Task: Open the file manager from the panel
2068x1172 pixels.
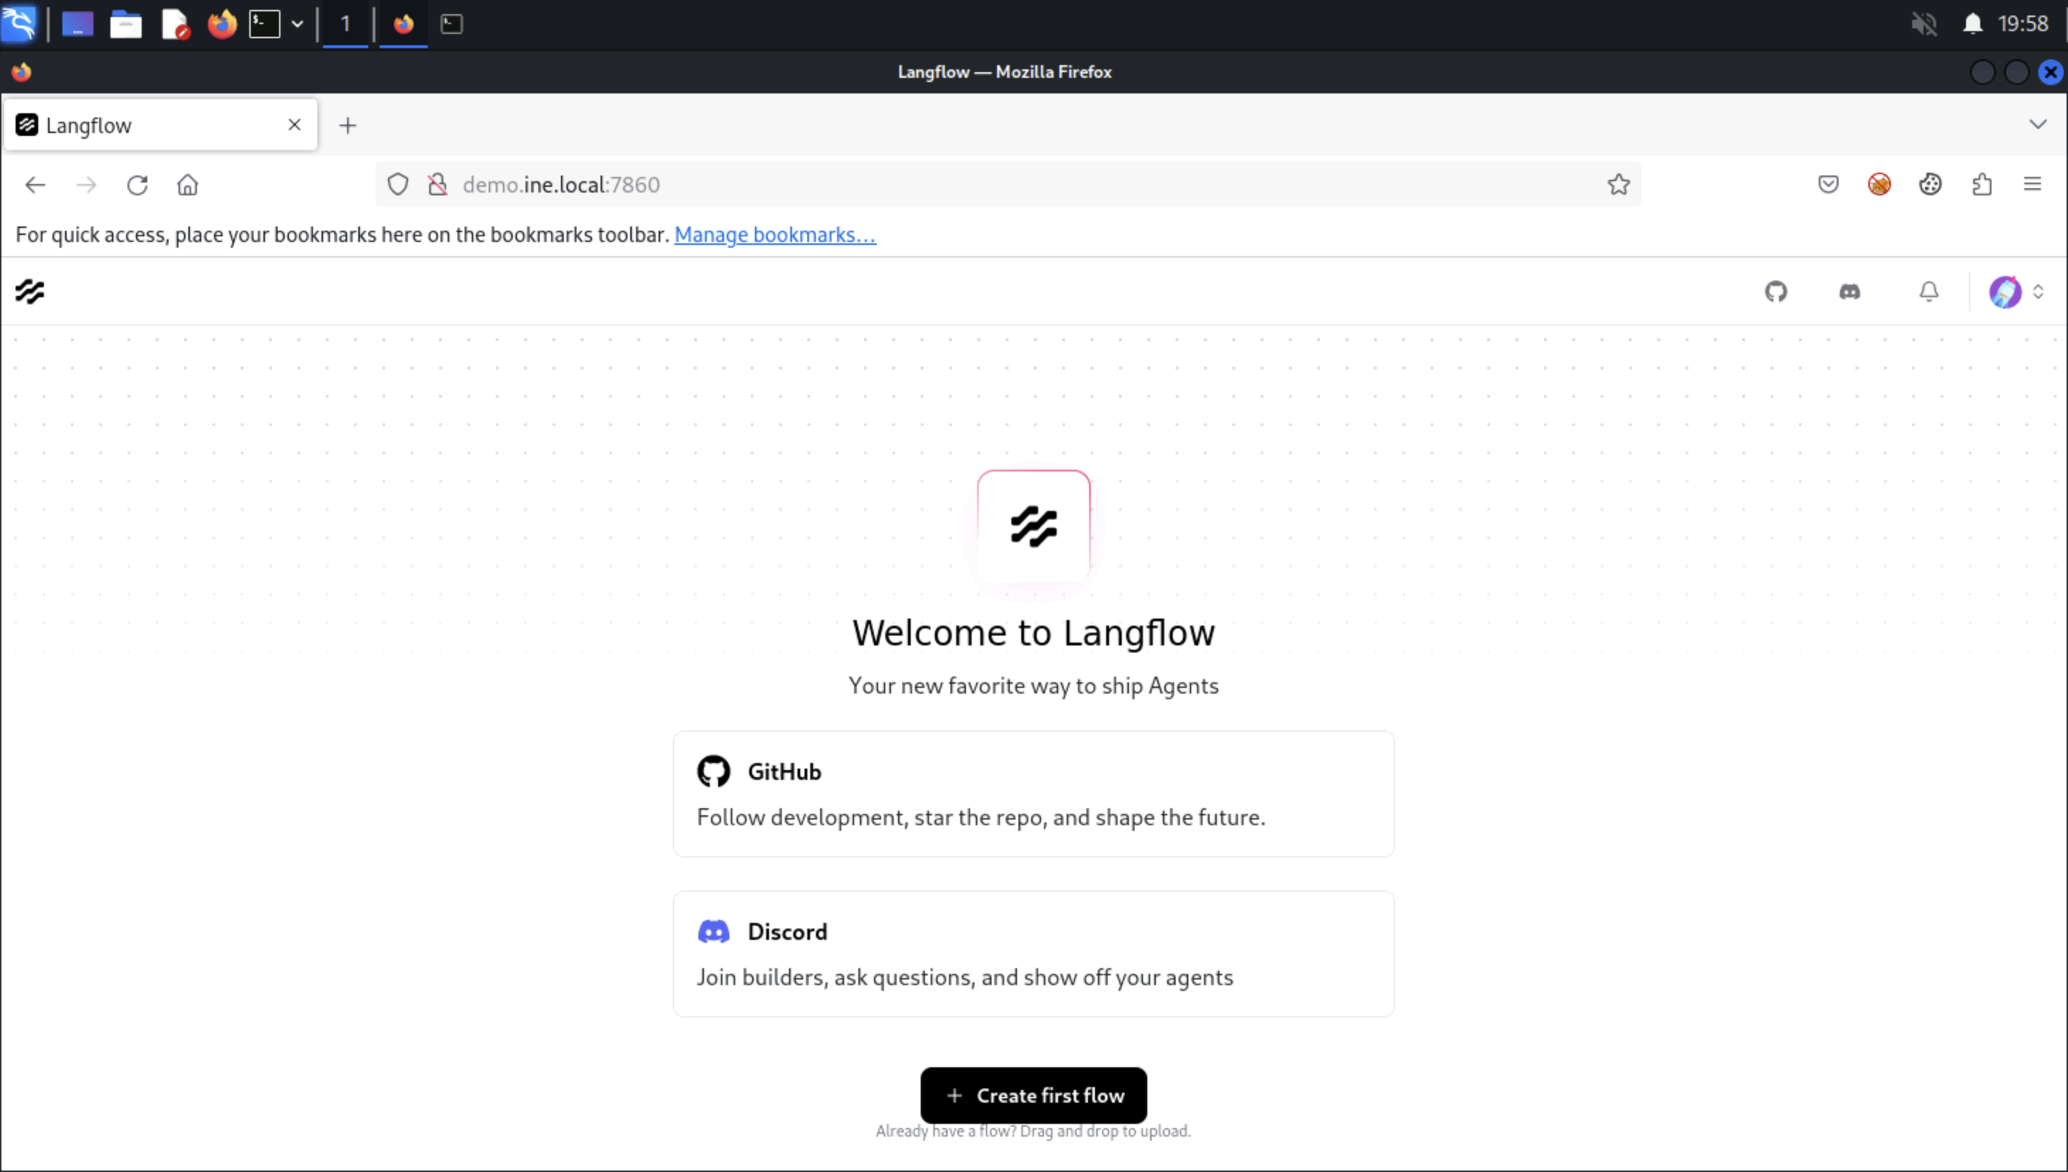Action: click(125, 24)
